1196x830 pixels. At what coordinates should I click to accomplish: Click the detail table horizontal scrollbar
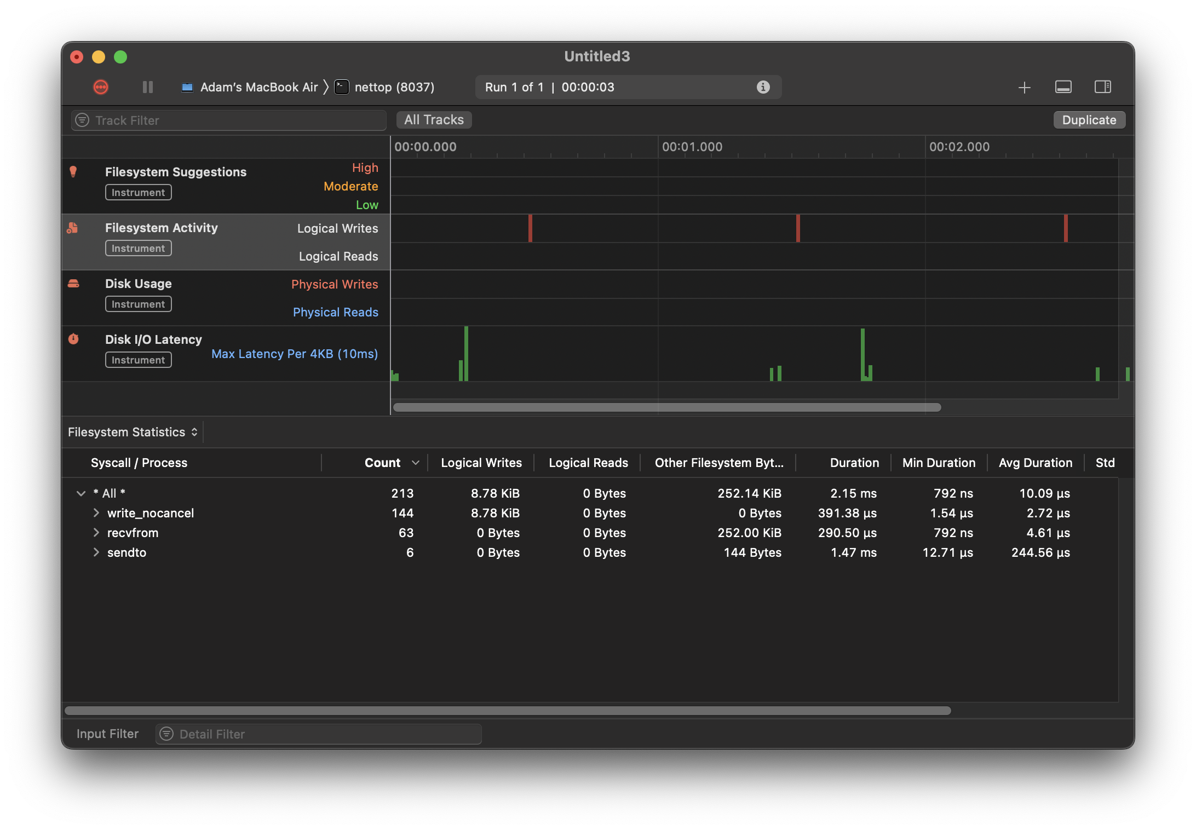(508, 711)
